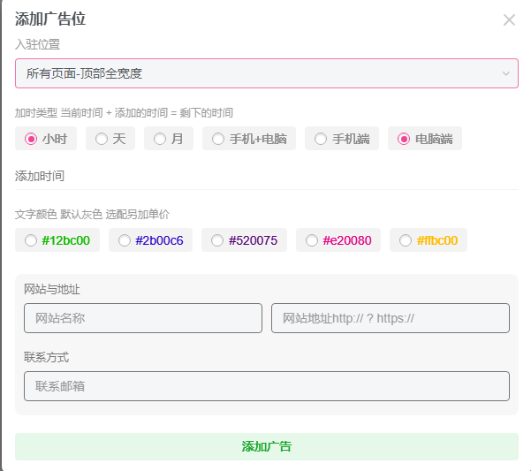Focus the 联系邮箱 input field

(266, 386)
